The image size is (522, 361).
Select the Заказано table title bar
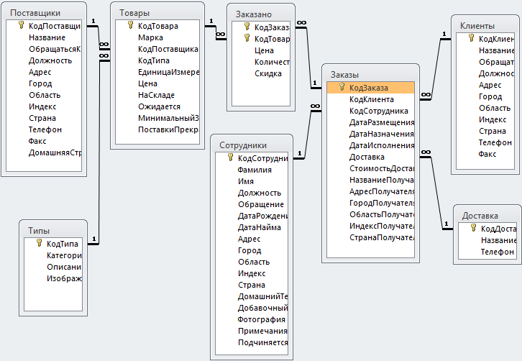click(x=261, y=14)
